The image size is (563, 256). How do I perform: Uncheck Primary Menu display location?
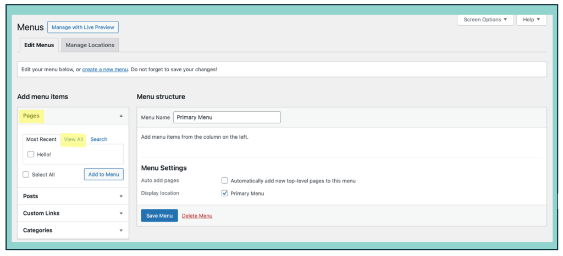[224, 194]
